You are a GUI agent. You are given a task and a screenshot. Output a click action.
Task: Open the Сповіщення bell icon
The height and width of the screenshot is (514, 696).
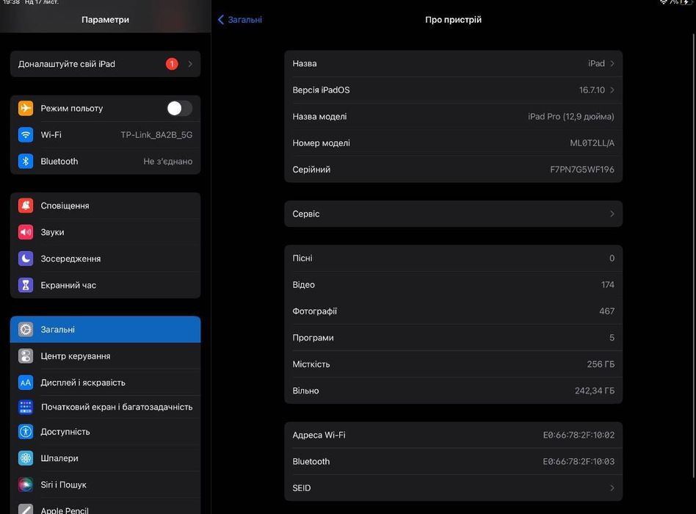(25, 206)
